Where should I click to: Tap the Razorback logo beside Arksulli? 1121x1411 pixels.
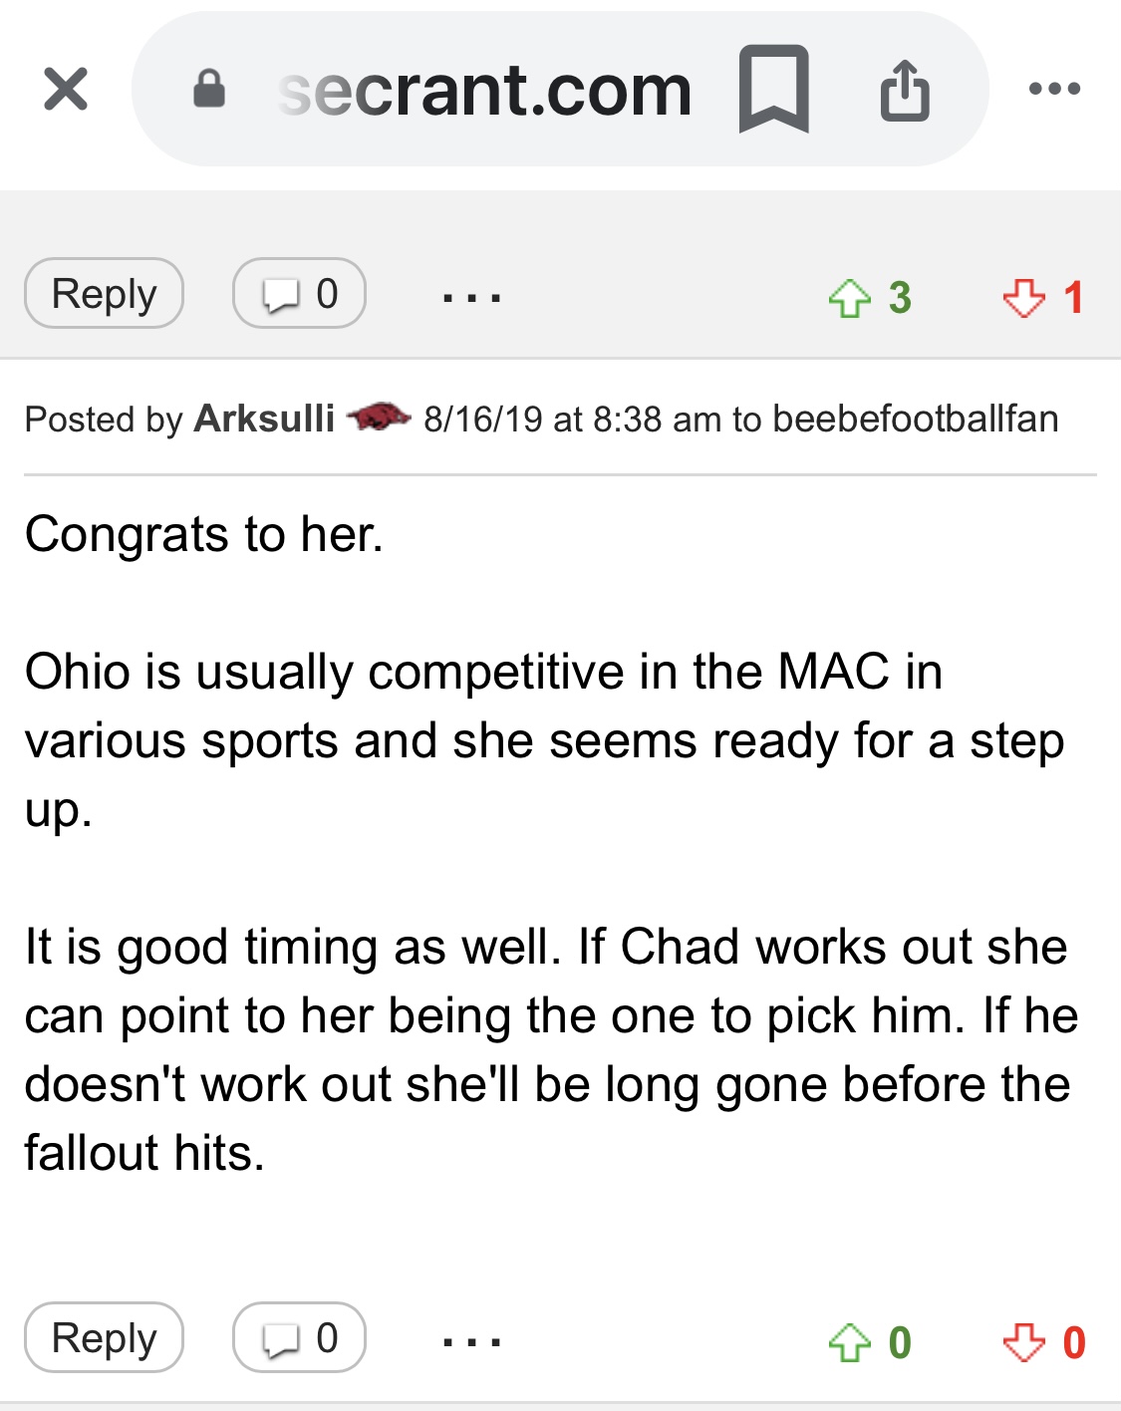click(378, 418)
